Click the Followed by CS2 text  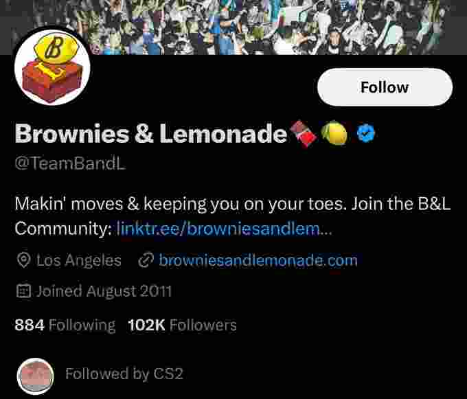pyautogui.click(x=124, y=374)
